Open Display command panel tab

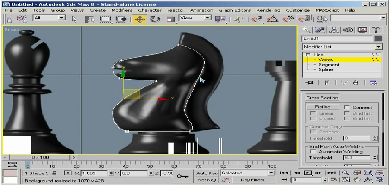pyautogui.click(x=362, y=30)
